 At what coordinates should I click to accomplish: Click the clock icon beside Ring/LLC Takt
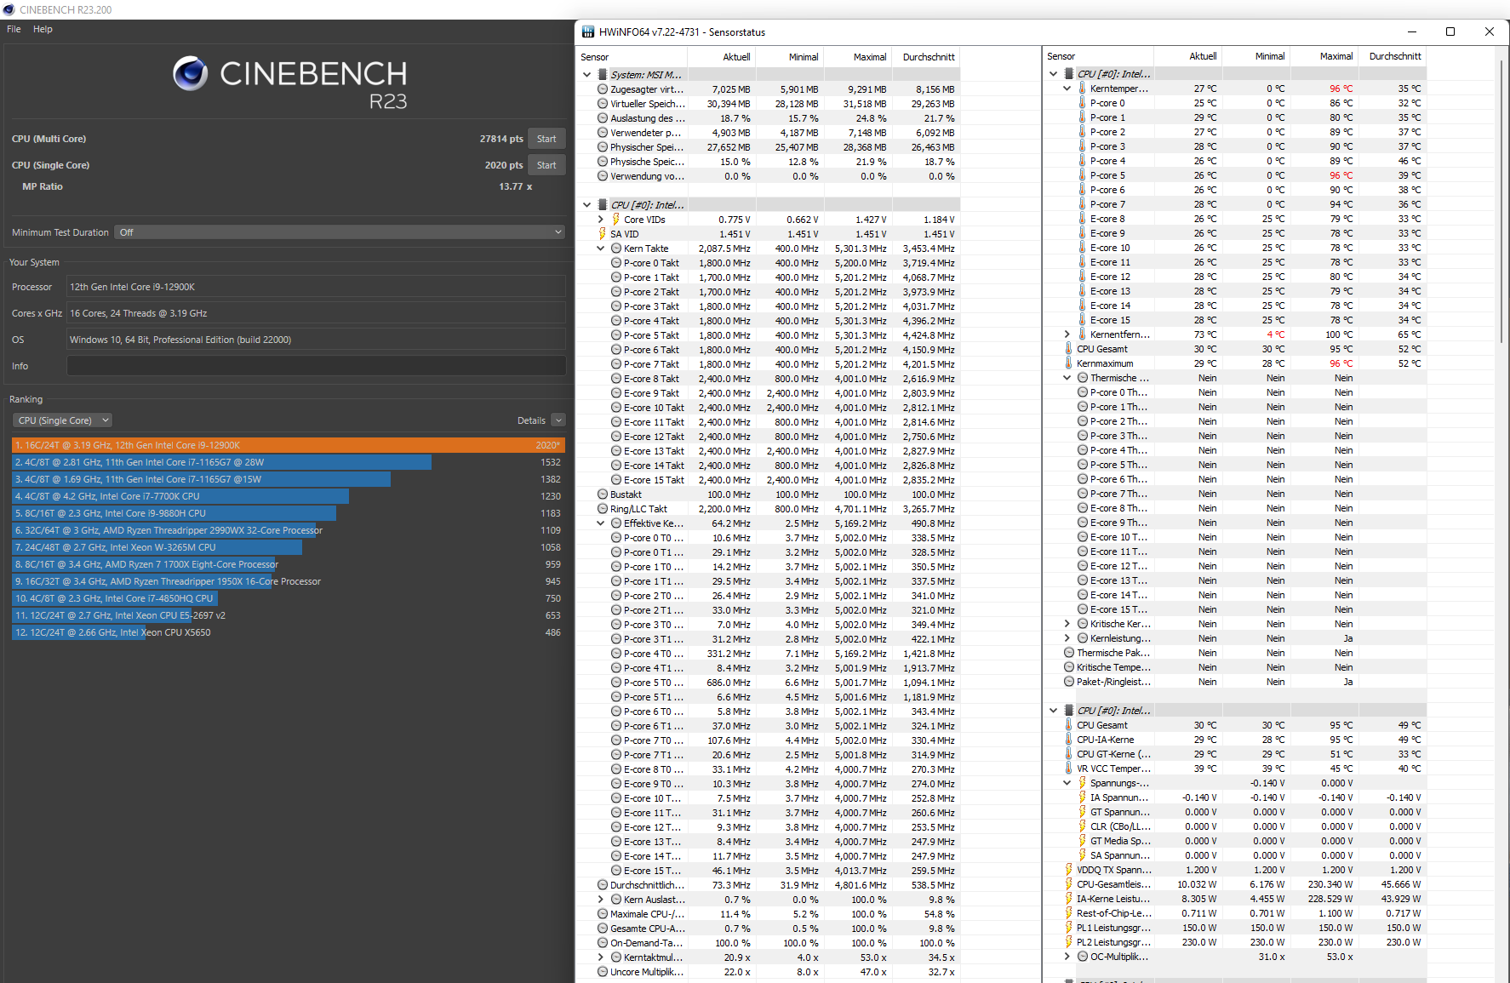[x=603, y=509]
